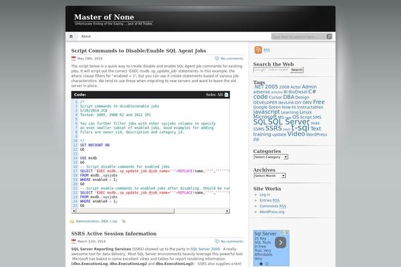
Task: Select the Free tag
Action: tap(319, 102)
